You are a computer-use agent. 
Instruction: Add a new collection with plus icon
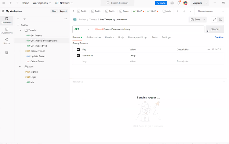(18, 19)
